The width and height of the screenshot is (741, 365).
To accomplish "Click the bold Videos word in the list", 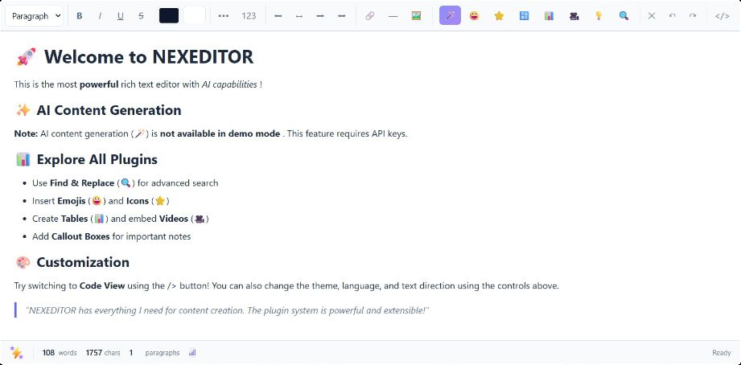I will (x=174, y=219).
